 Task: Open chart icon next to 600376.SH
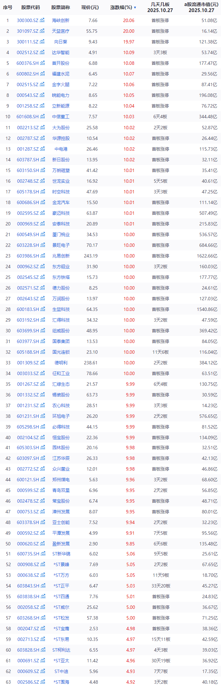42,63
